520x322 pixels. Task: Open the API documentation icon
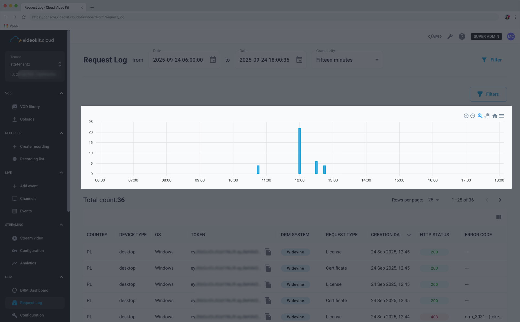[434, 36]
